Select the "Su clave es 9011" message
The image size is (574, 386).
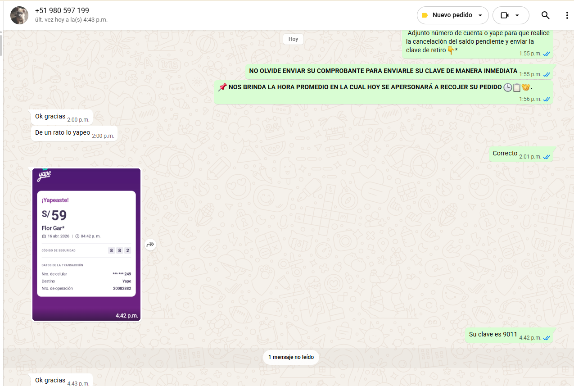(x=493, y=334)
